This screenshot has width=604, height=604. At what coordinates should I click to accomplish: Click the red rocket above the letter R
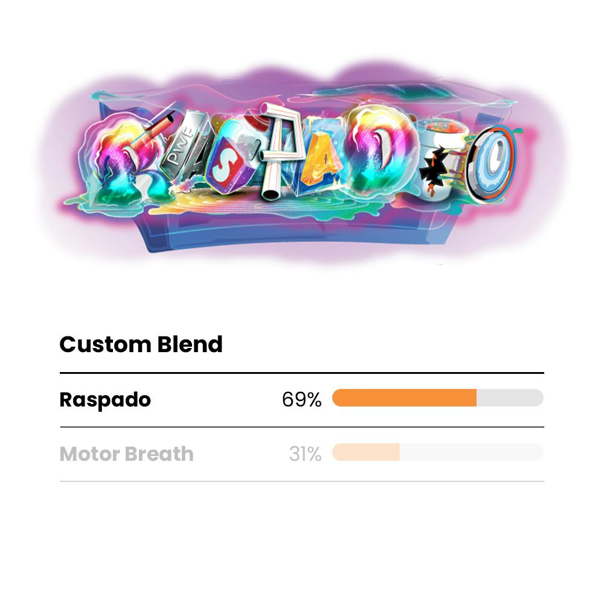[x=158, y=125]
